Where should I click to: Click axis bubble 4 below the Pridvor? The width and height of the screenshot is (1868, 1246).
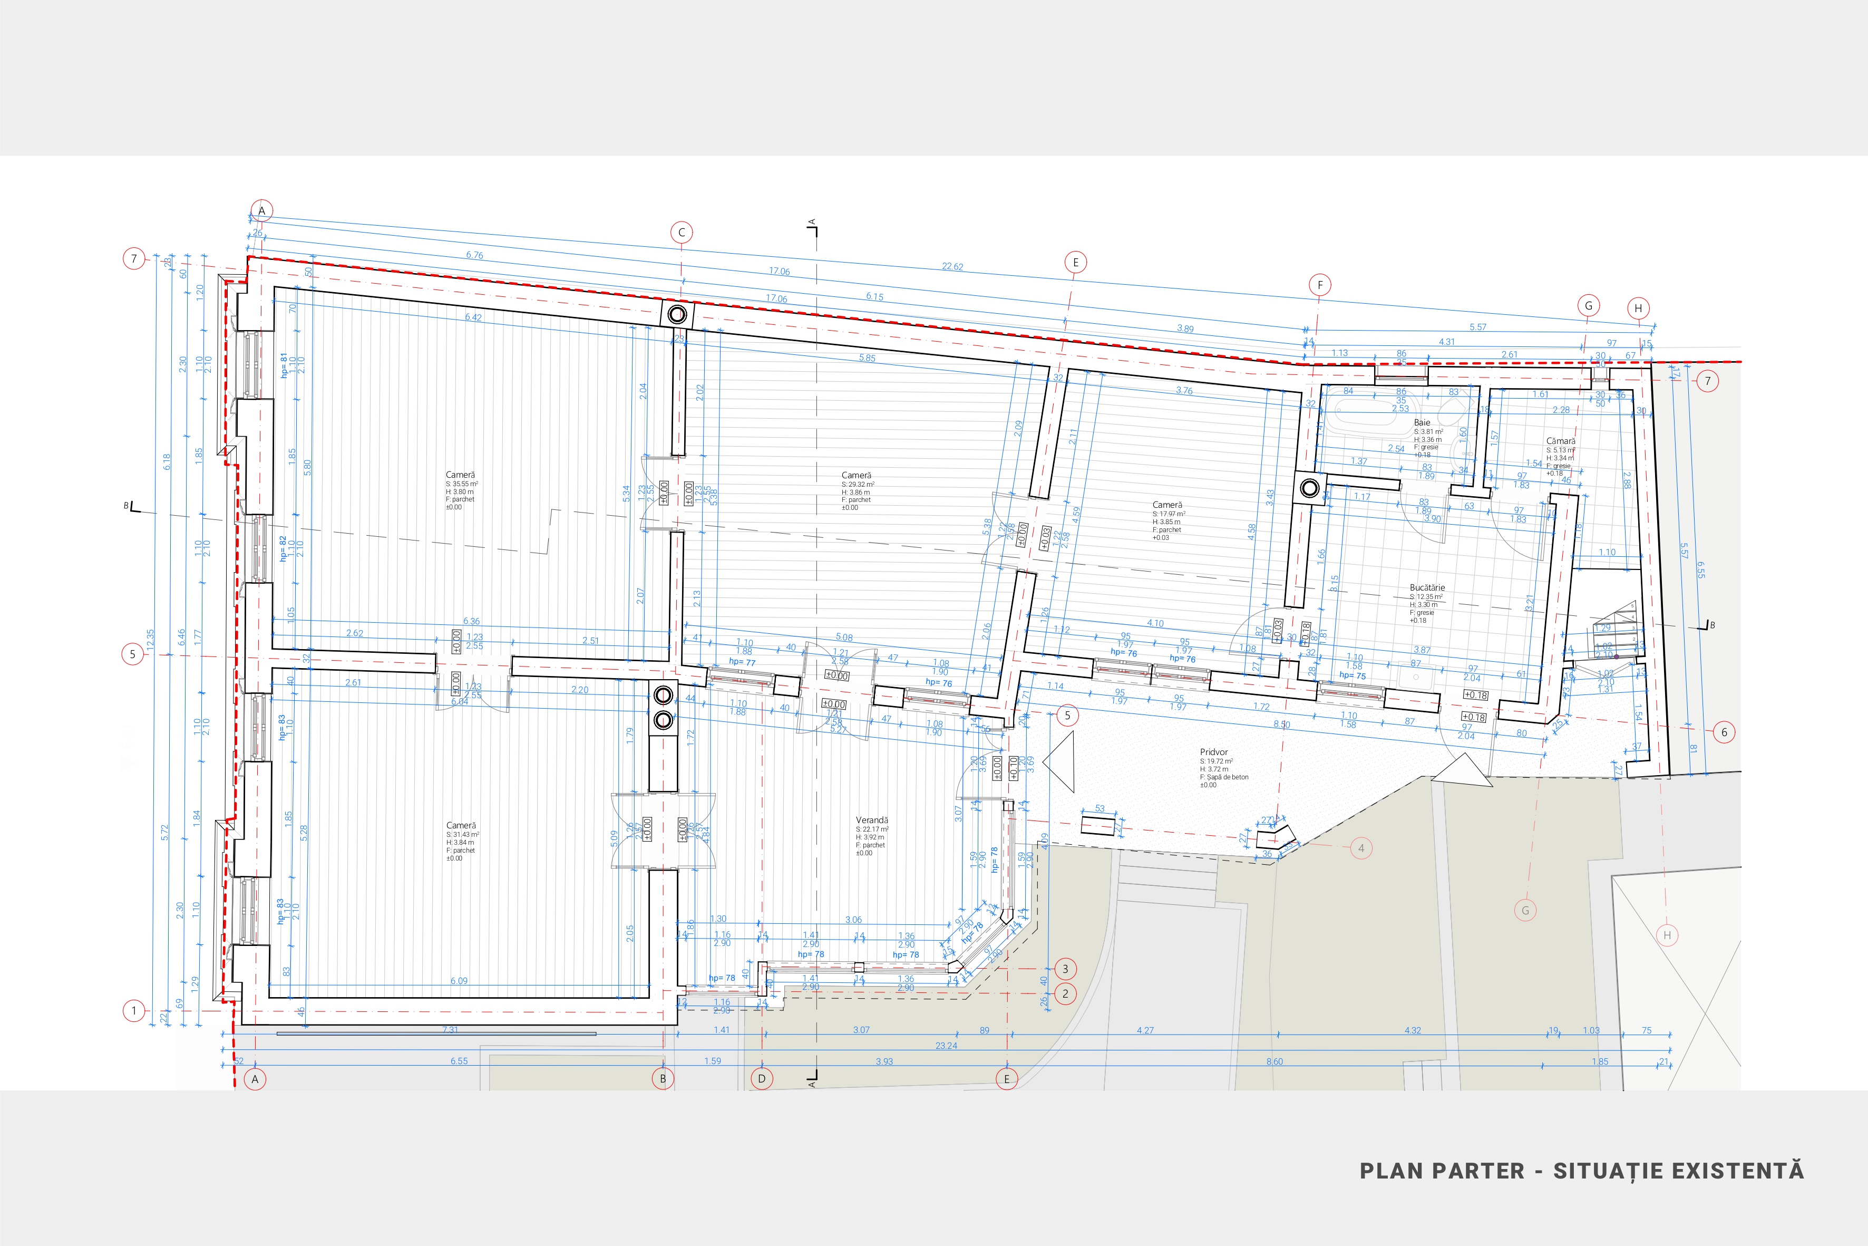tap(1361, 848)
